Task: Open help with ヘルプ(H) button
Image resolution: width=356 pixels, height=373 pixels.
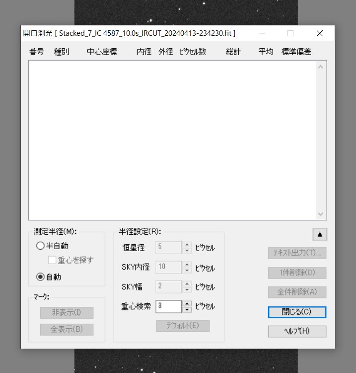Action: click(297, 331)
